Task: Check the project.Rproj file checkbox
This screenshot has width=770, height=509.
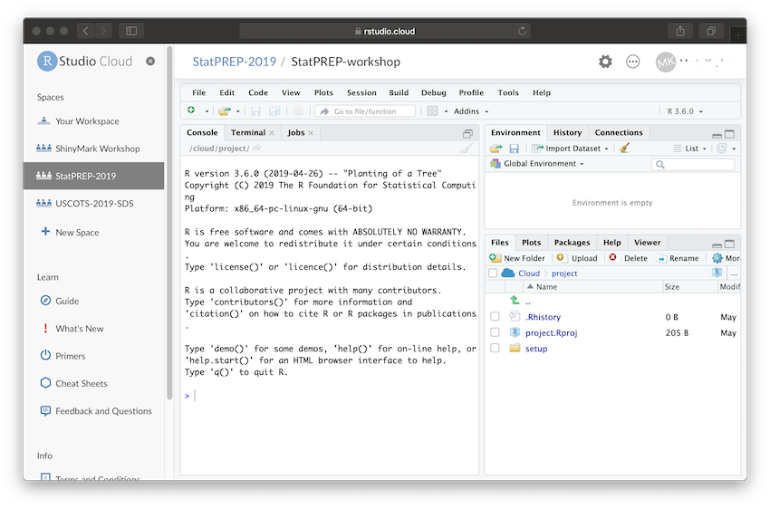Action: click(x=495, y=332)
